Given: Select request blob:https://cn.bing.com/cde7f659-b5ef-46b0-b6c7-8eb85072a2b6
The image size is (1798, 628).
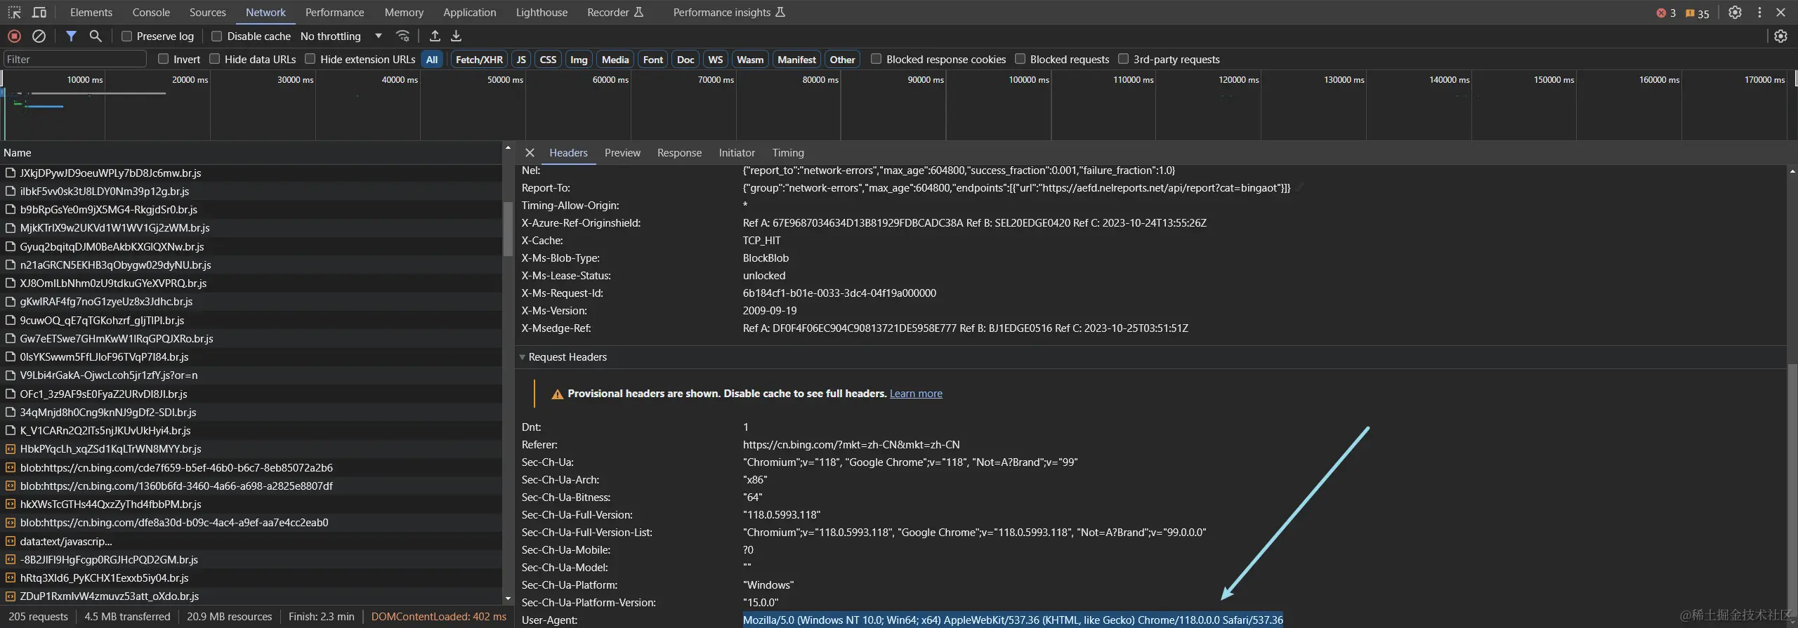Looking at the screenshot, I should (x=251, y=467).
